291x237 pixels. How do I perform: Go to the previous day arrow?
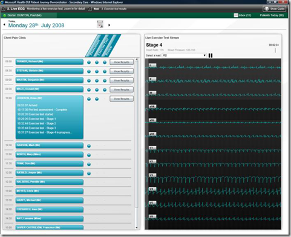click(4, 25)
